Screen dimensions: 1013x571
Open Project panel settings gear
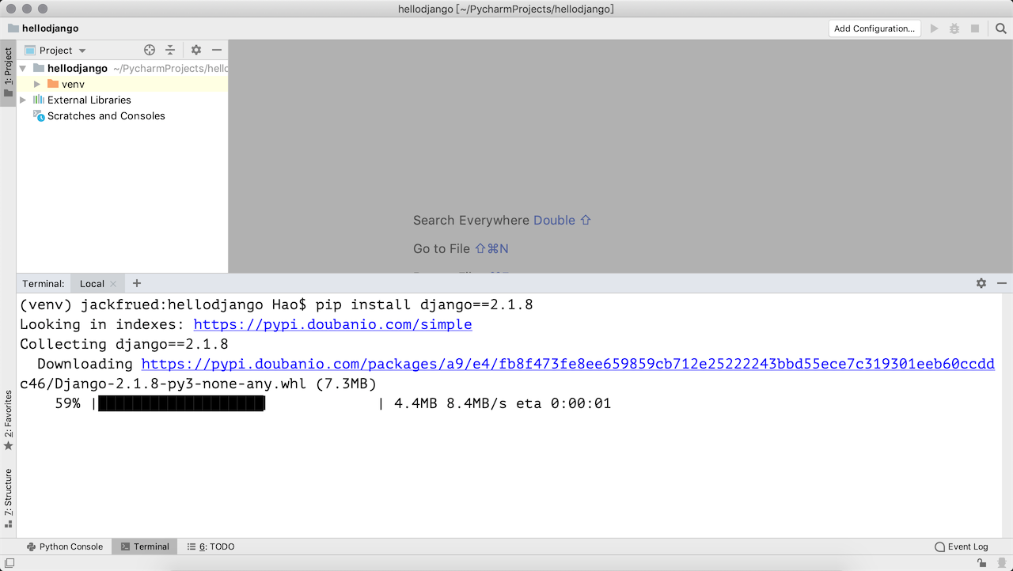pyautogui.click(x=196, y=50)
